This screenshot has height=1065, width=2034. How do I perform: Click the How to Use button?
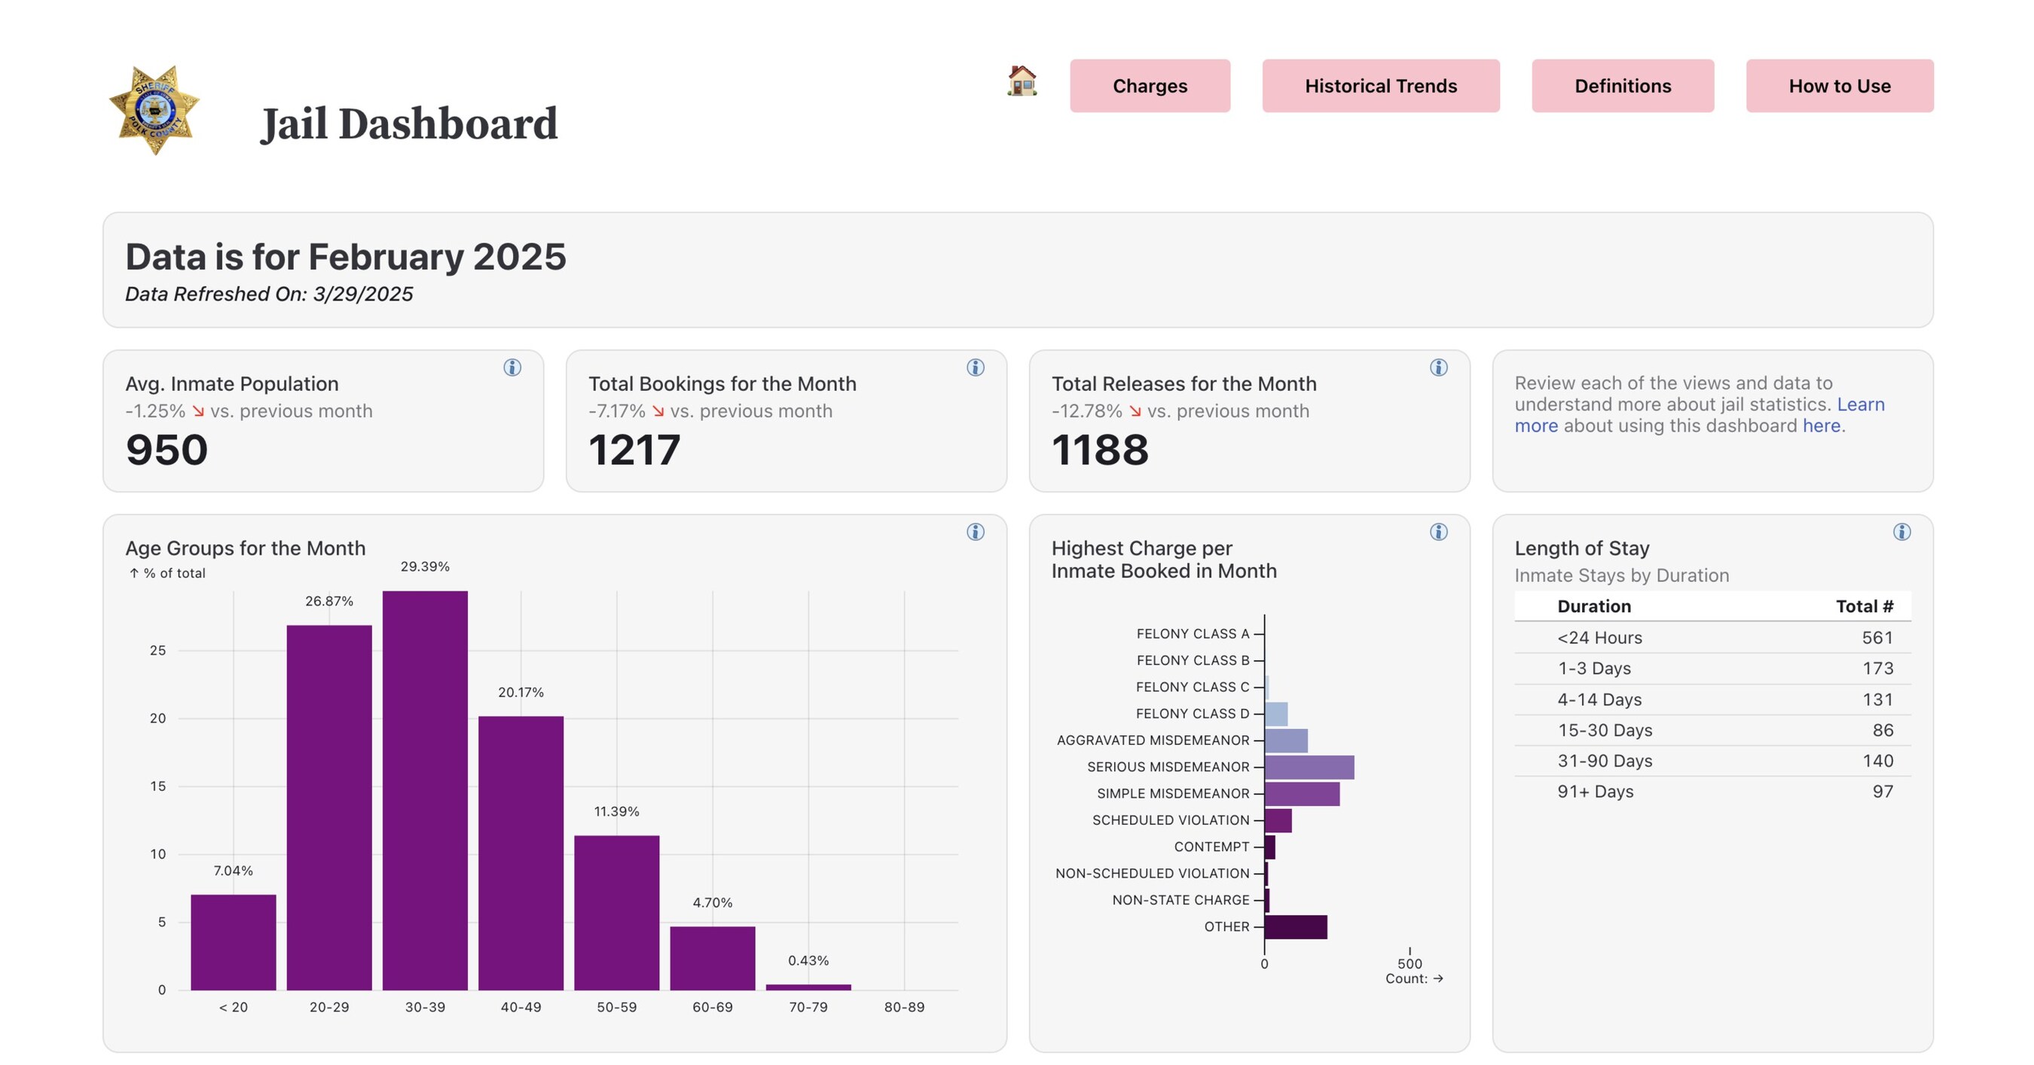coord(1838,86)
